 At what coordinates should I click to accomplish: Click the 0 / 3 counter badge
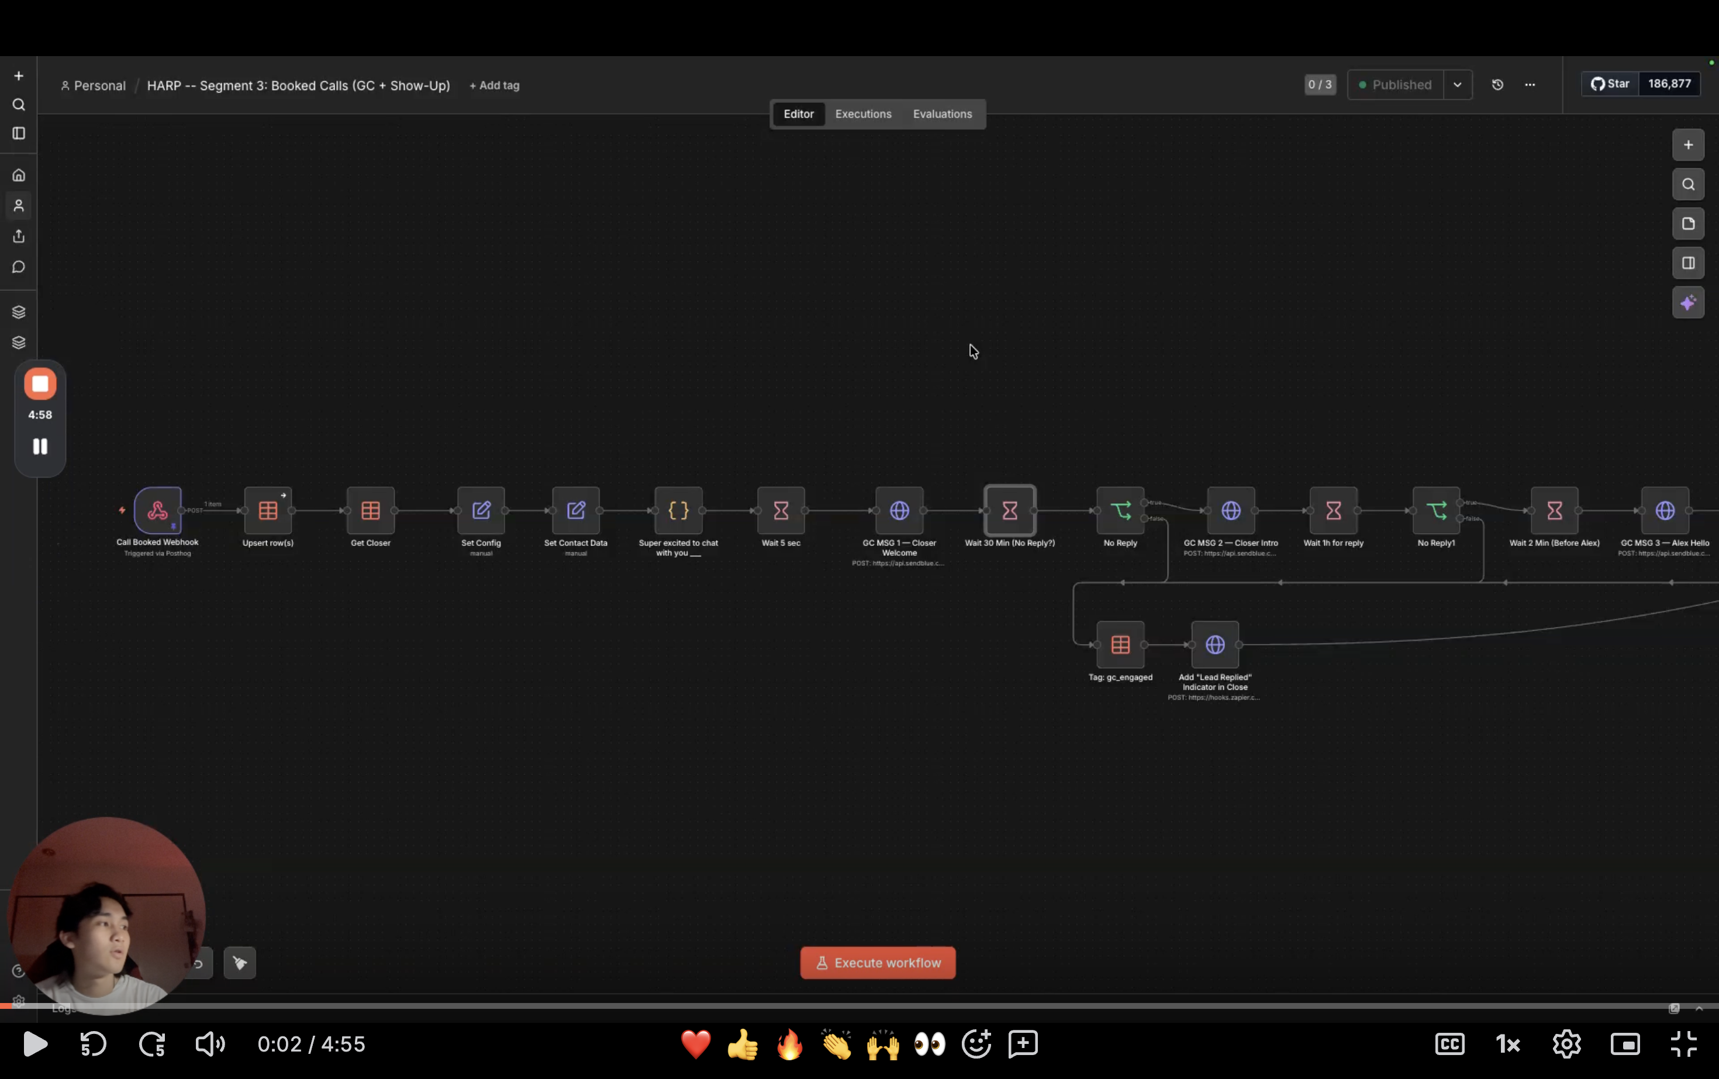click(x=1320, y=84)
